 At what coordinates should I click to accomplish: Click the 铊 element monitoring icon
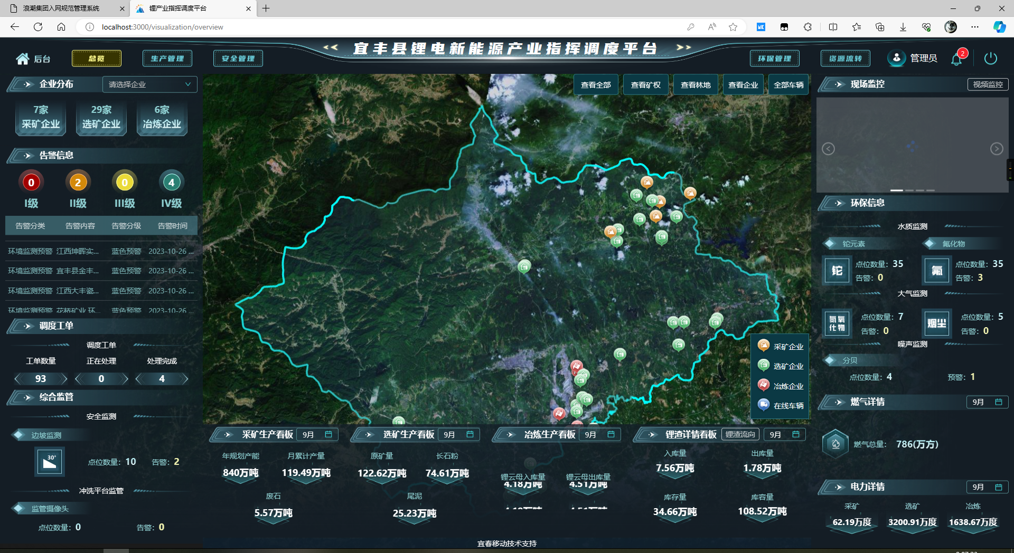click(x=837, y=271)
